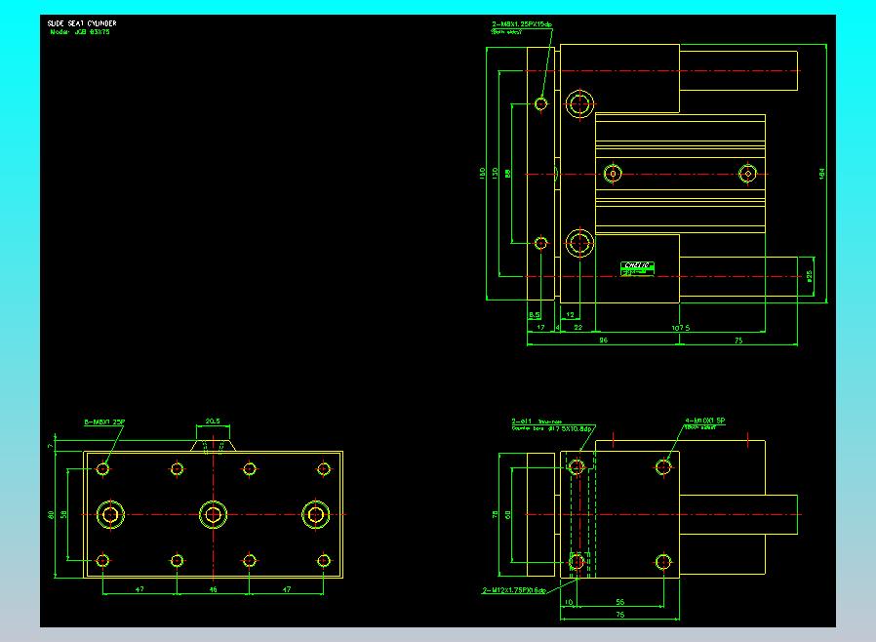Select the SLIDE SEAT CYLINDER title text
The height and width of the screenshot is (642, 876).
pyautogui.click(x=82, y=23)
